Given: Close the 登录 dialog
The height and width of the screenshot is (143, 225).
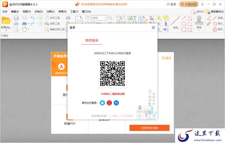Looking at the screenshot, I should (x=153, y=27).
